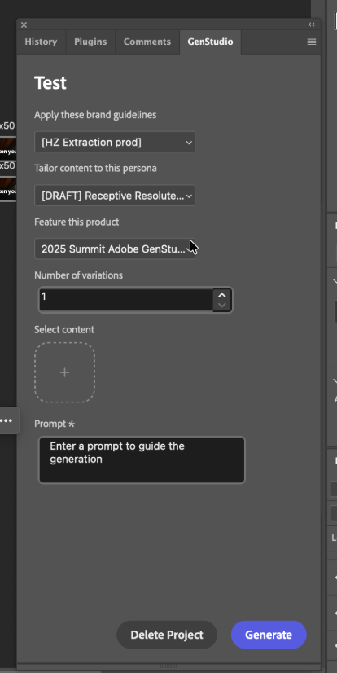The height and width of the screenshot is (673, 337).
Task: Open the Feature this product dropdown
Action: pyautogui.click(x=115, y=249)
